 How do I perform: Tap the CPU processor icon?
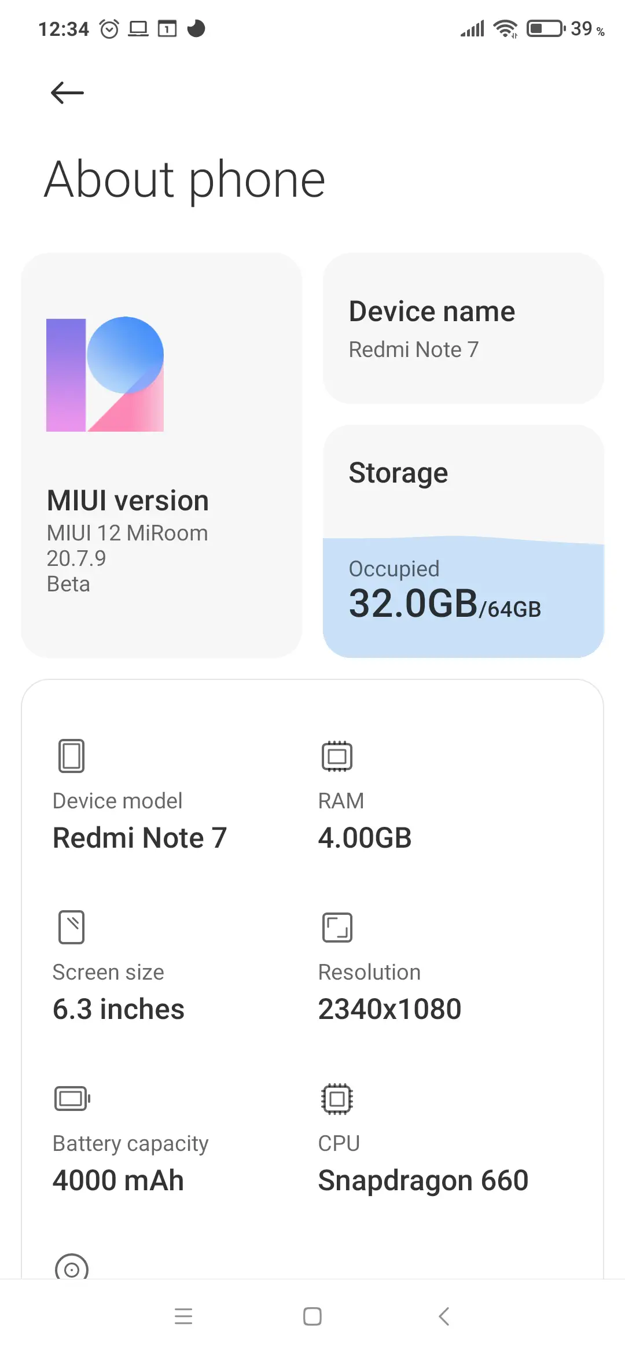[x=337, y=1098]
